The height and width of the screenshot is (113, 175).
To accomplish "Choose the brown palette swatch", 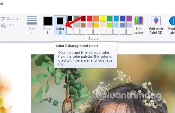I will [83, 25].
